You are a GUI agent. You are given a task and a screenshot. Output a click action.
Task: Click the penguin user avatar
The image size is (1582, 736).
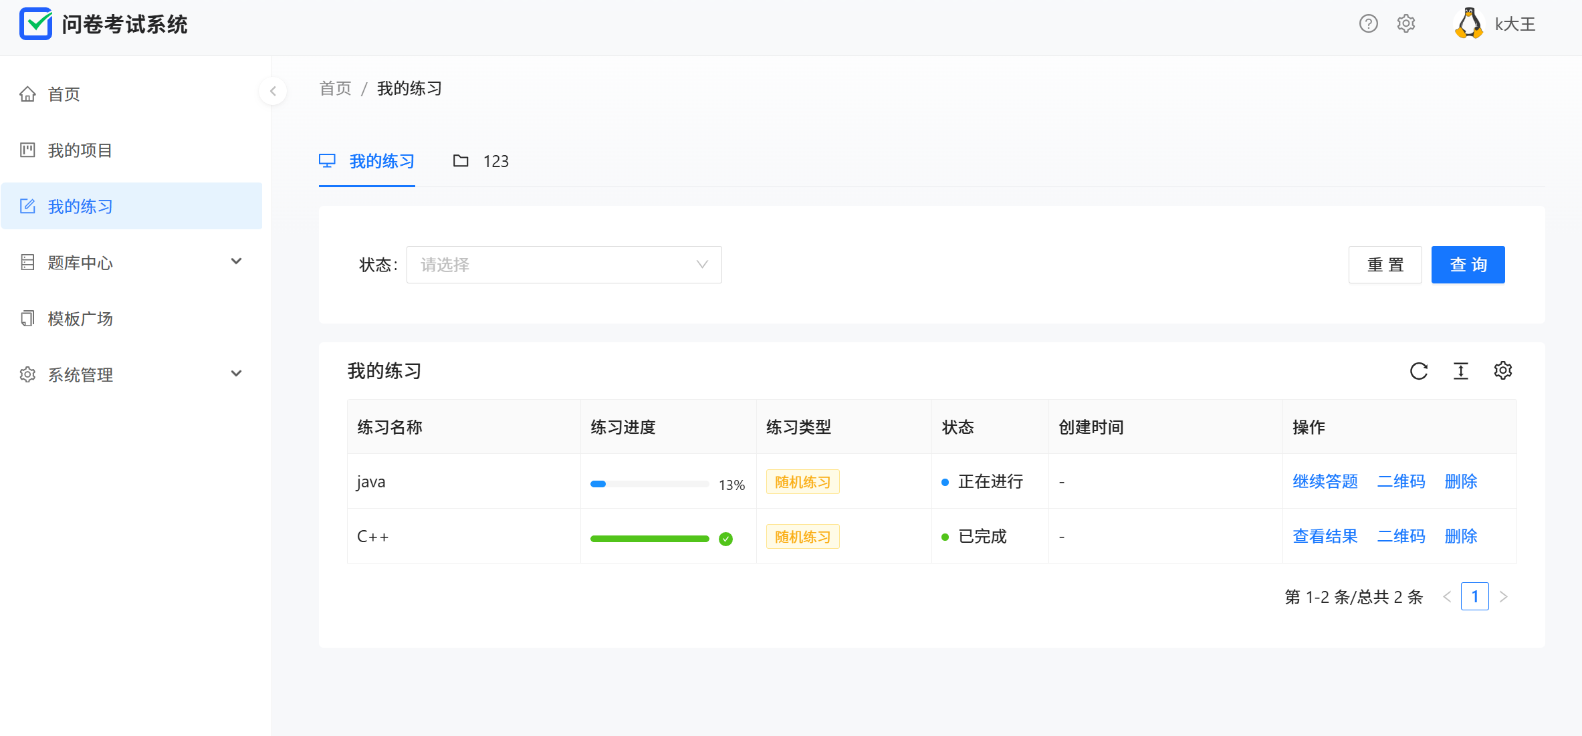[1469, 24]
